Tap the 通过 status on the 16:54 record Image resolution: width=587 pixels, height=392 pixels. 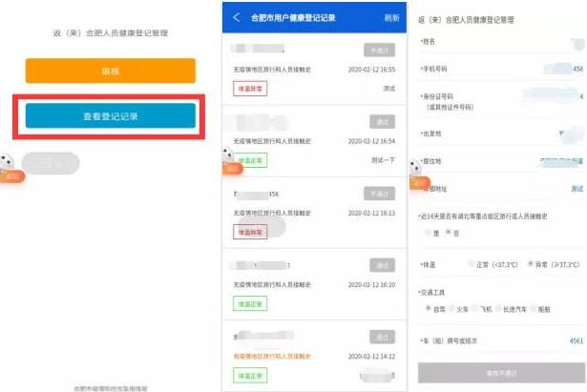tap(382, 122)
